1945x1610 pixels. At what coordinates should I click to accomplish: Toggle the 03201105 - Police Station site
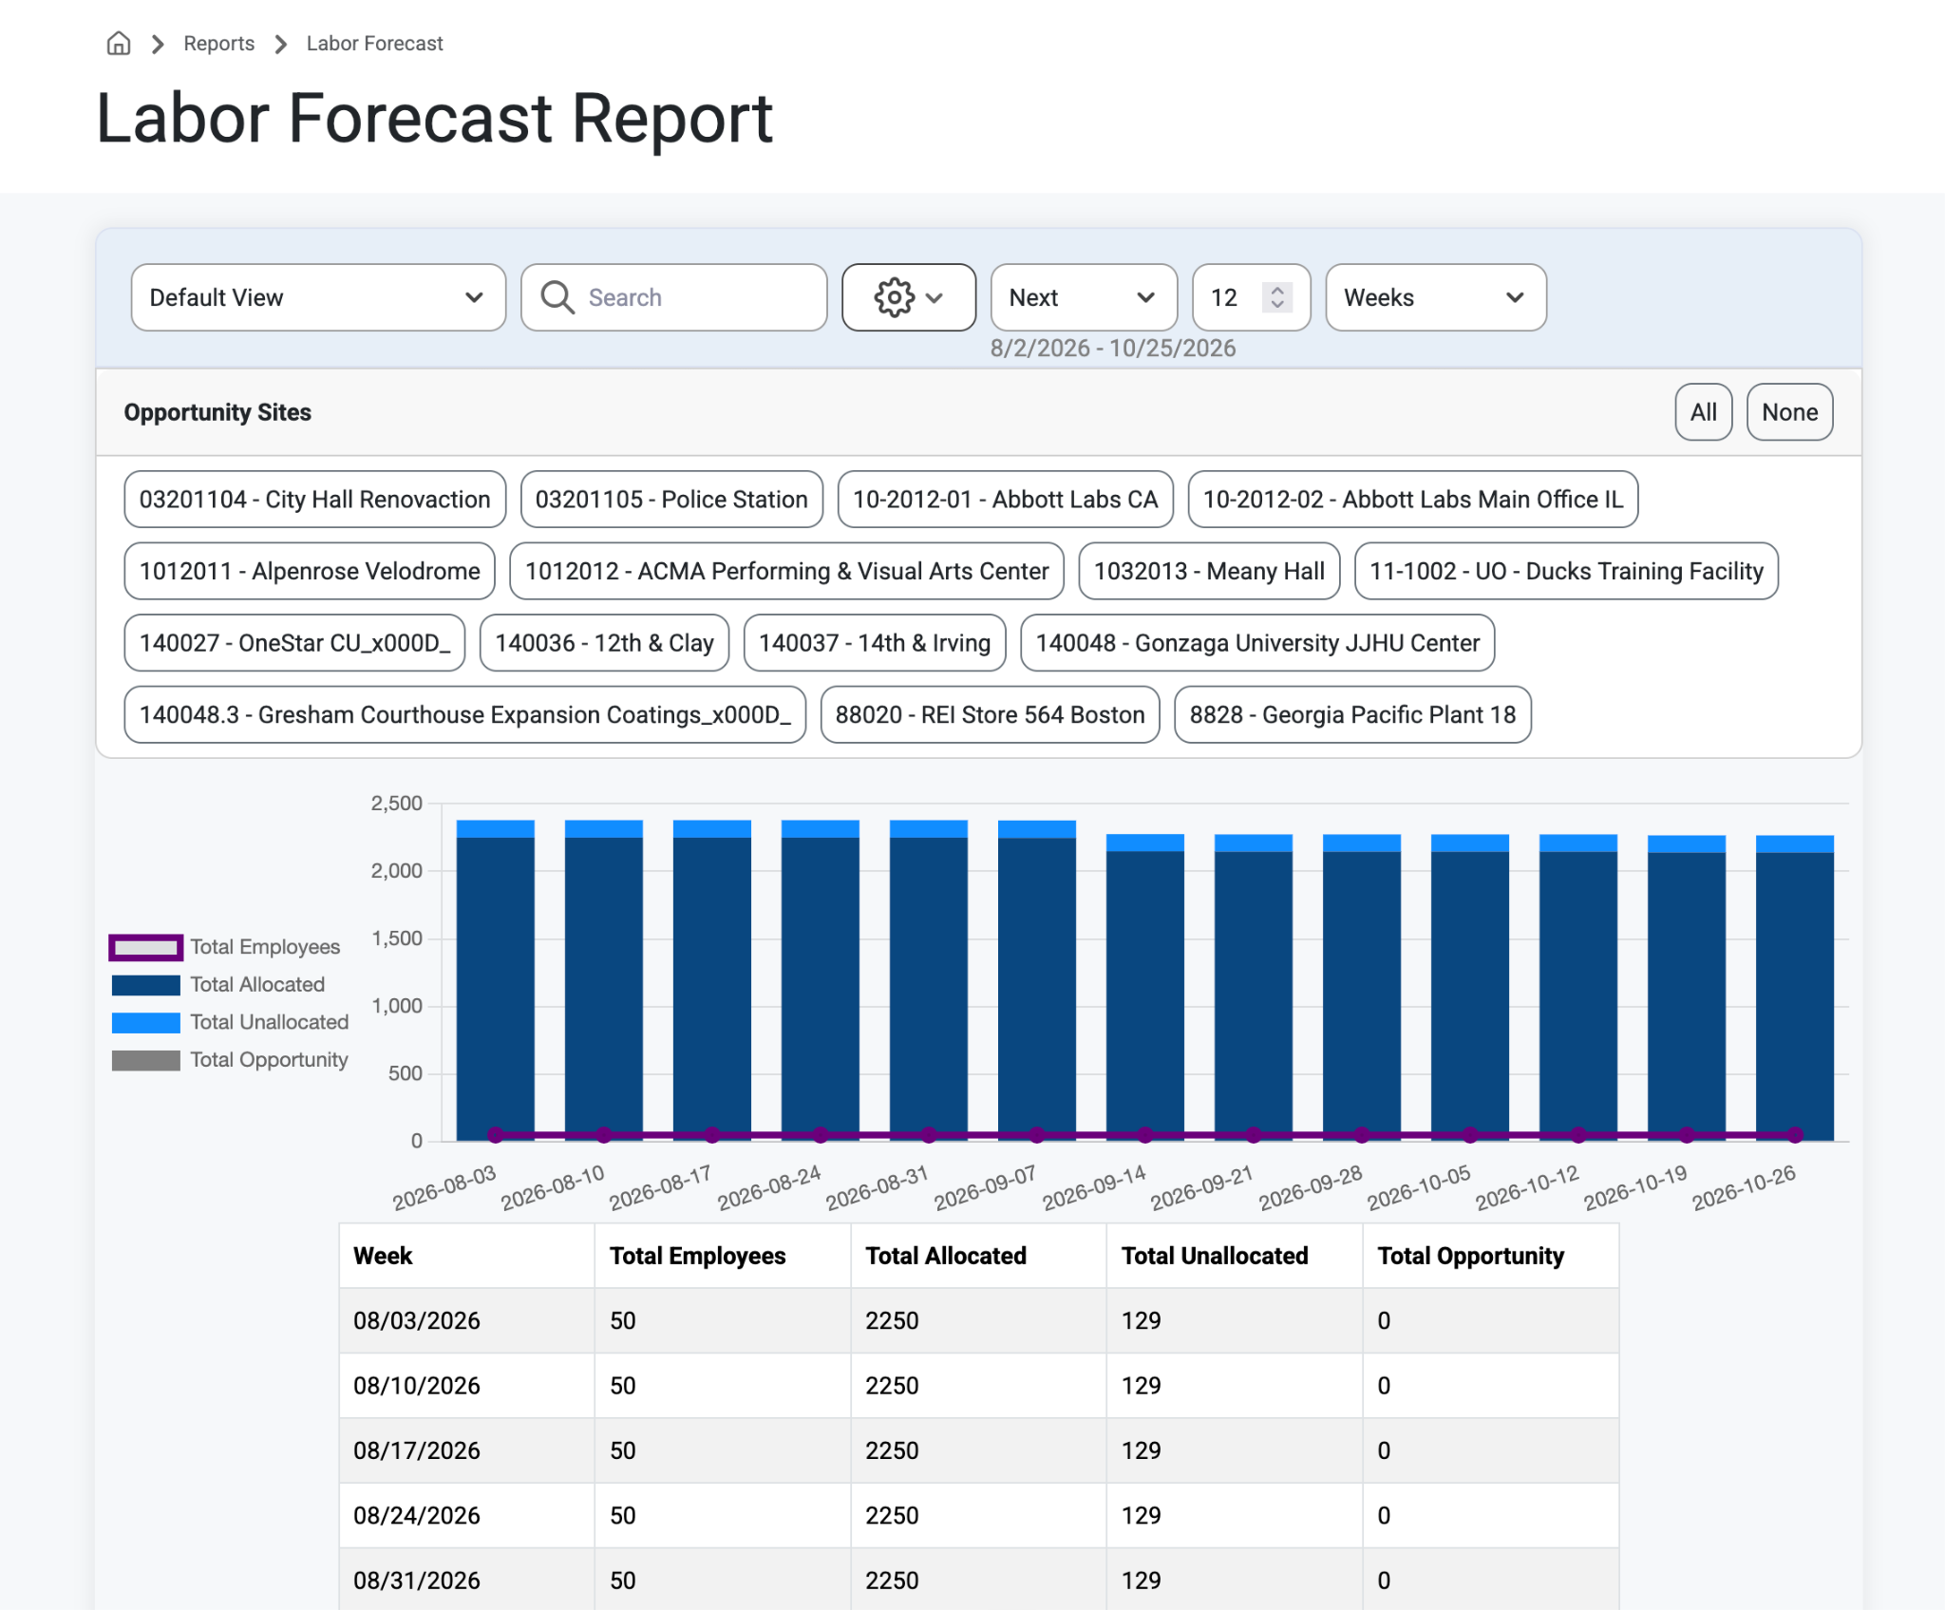click(x=671, y=500)
